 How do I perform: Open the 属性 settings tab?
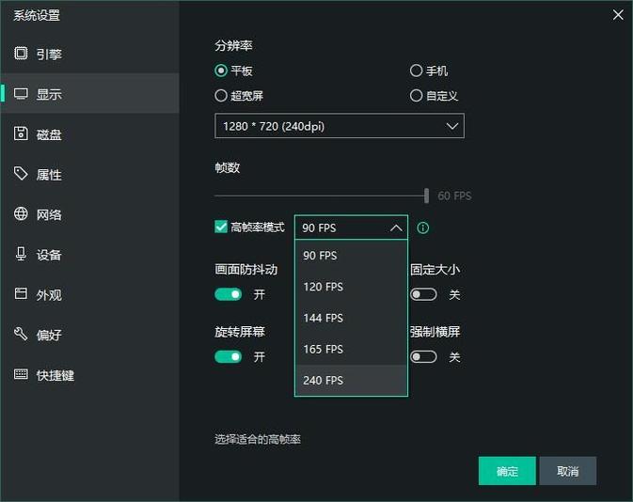tap(90, 174)
